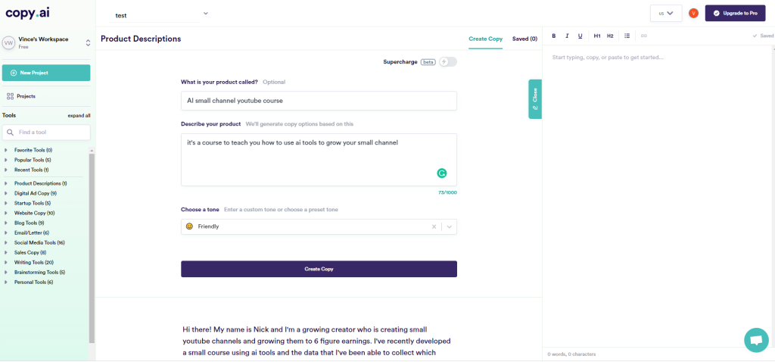Insert a bulleted list in the editor
Screen dimensions: 775x362
[627, 36]
